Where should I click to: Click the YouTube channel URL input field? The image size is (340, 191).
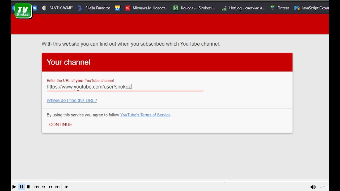coord(125,87)
